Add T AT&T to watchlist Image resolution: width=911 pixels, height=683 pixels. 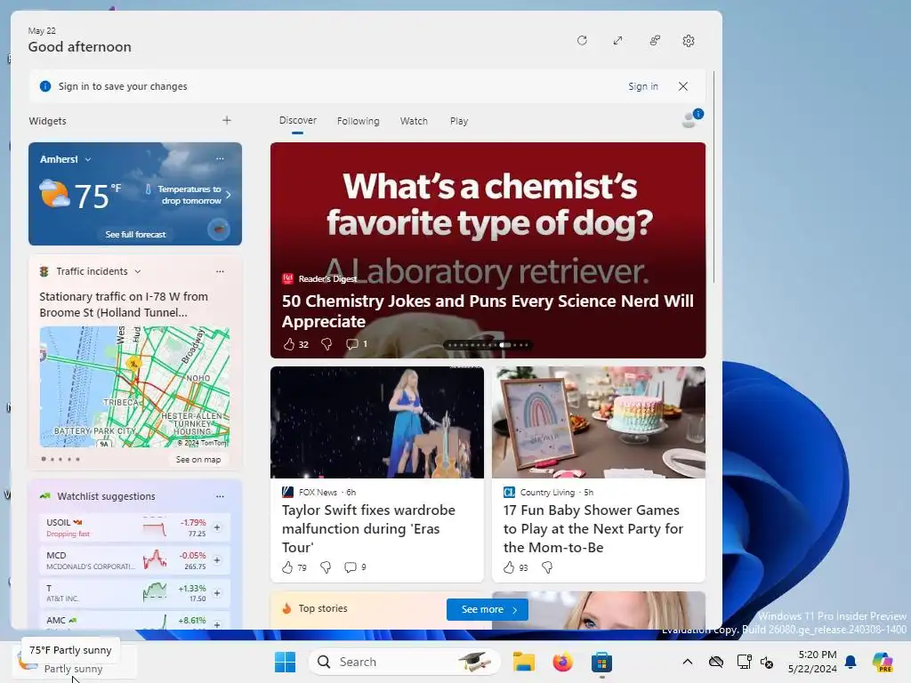217,593
